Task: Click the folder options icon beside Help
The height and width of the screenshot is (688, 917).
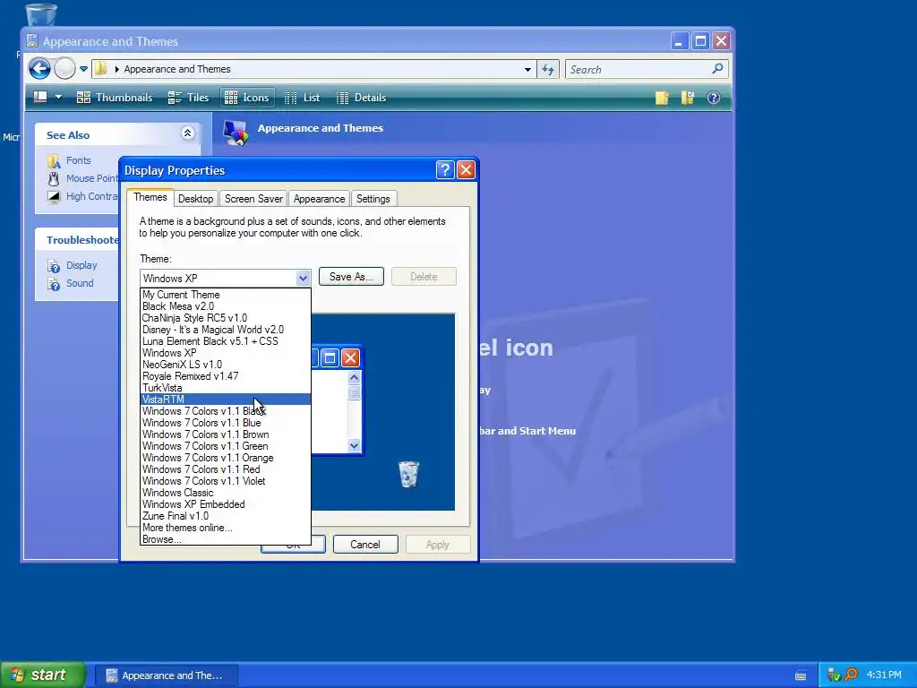Action: coord(688,98)
